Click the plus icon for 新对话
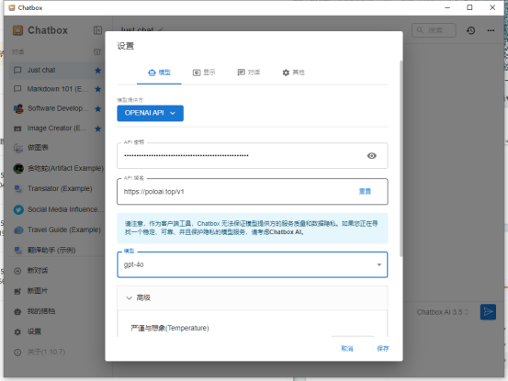This screenshot has height=381, width=508. pyautogui.click(x=17, y=271)
